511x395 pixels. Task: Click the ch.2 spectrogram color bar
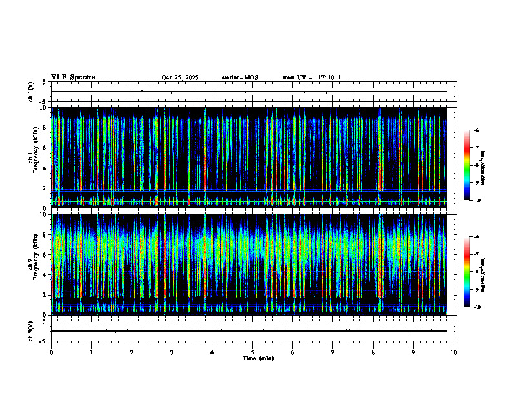tap(466, 272)
